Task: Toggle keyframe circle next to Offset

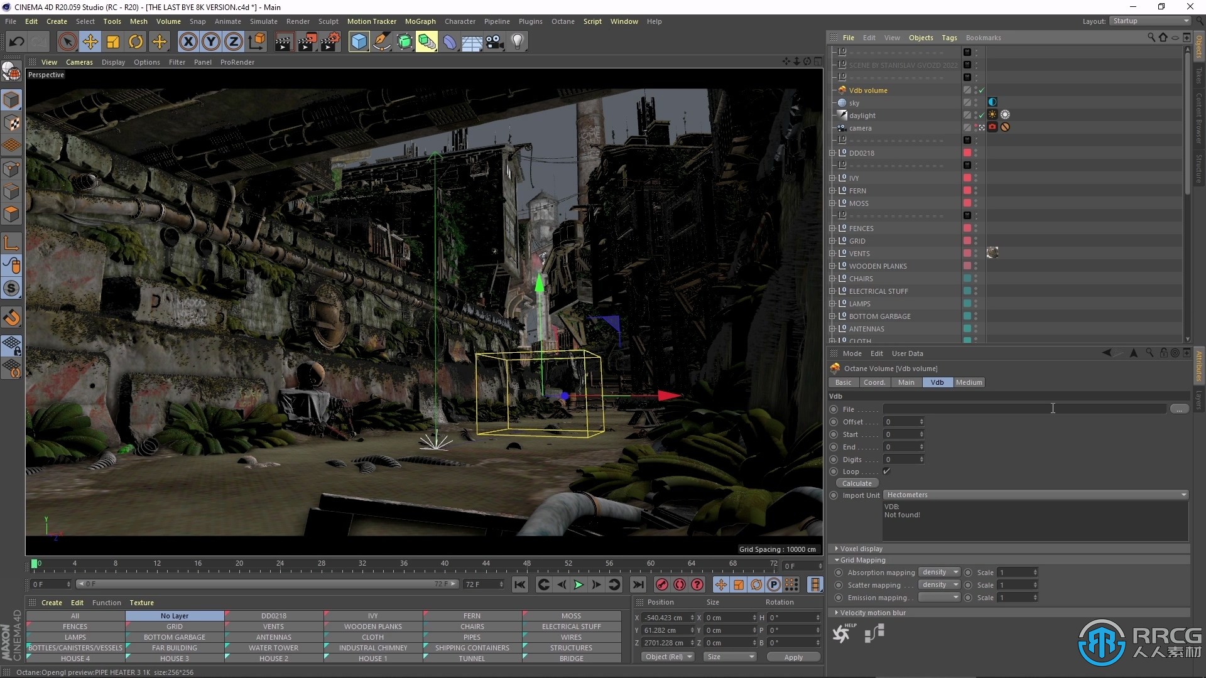Action: pyautogui.click(x=834, y=422)
